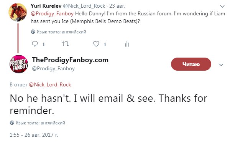230x144 pixels.
Task: Click the @Nick_Lord_Rock handle in tweet header
Action: tap(84, 6)
